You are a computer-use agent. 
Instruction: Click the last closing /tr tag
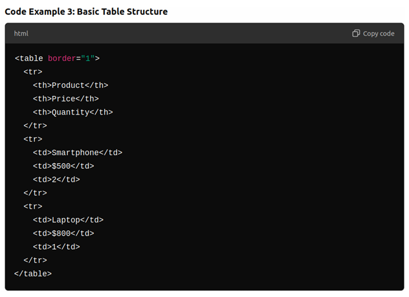[x=35, y=260]
